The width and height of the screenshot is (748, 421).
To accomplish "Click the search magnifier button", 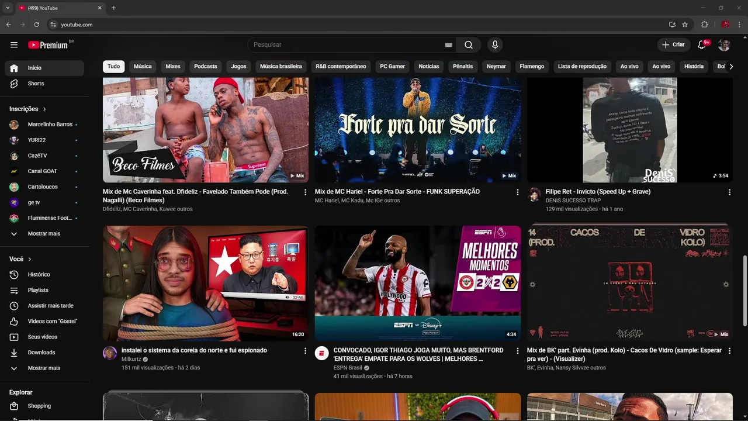I will (x=469, y=45).
